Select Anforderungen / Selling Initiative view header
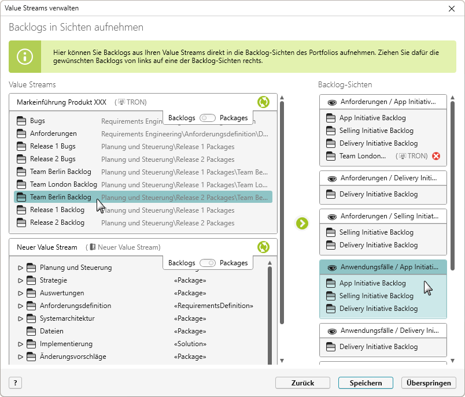Screen dimensions: 465x397 click(383, 216)
